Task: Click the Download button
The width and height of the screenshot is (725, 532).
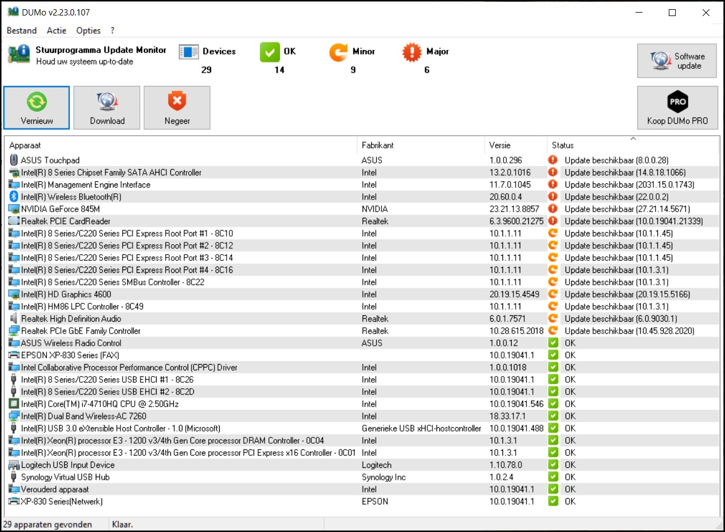Action: tap(107, 108)
